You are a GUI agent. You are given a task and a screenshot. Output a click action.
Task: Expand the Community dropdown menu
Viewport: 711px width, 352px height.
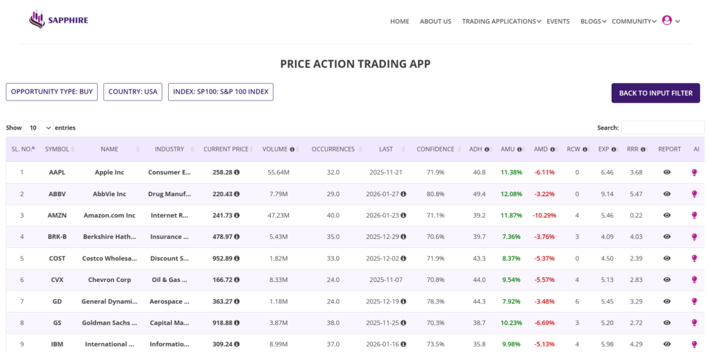[633, 21]
